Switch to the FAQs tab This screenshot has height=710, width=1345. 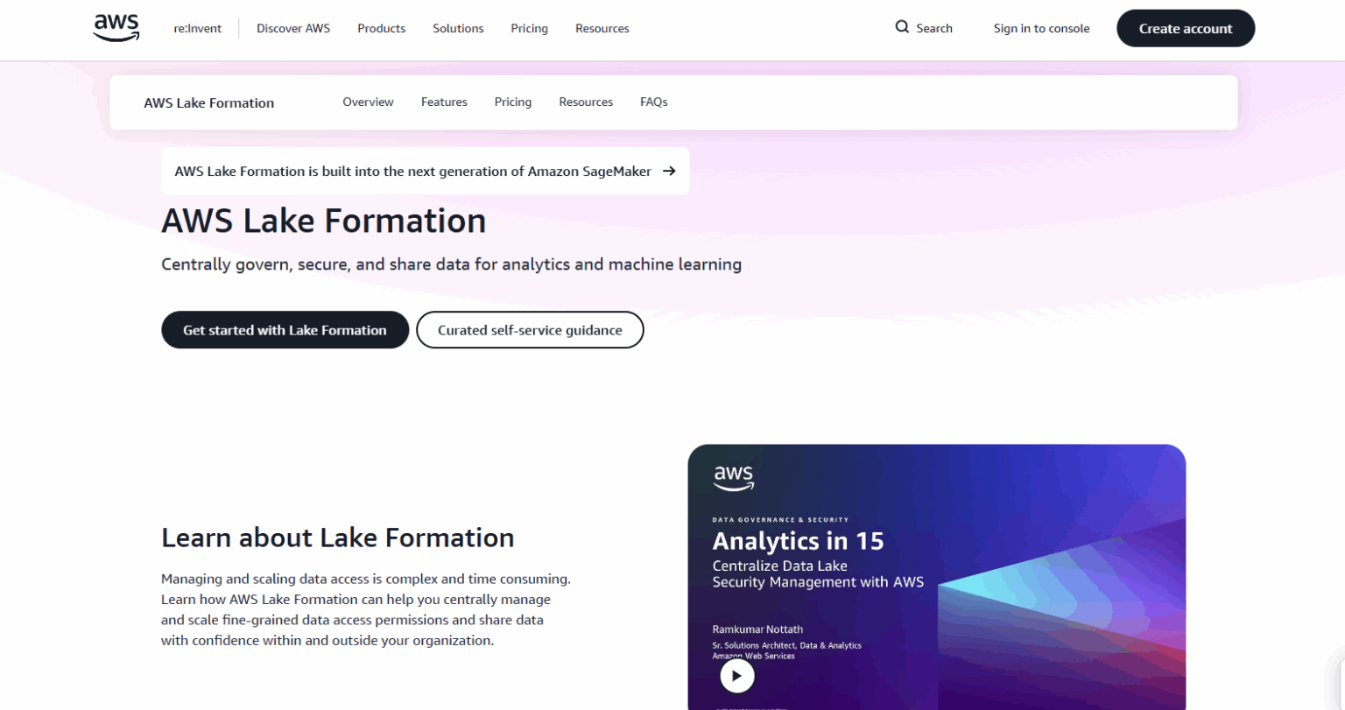(654, 102)
